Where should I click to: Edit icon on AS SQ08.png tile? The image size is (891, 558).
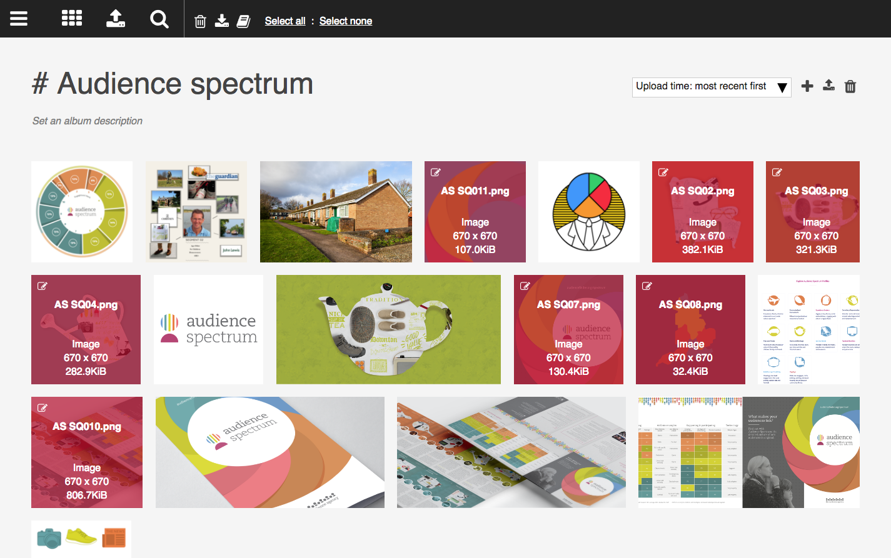click(x=647, y=286)
